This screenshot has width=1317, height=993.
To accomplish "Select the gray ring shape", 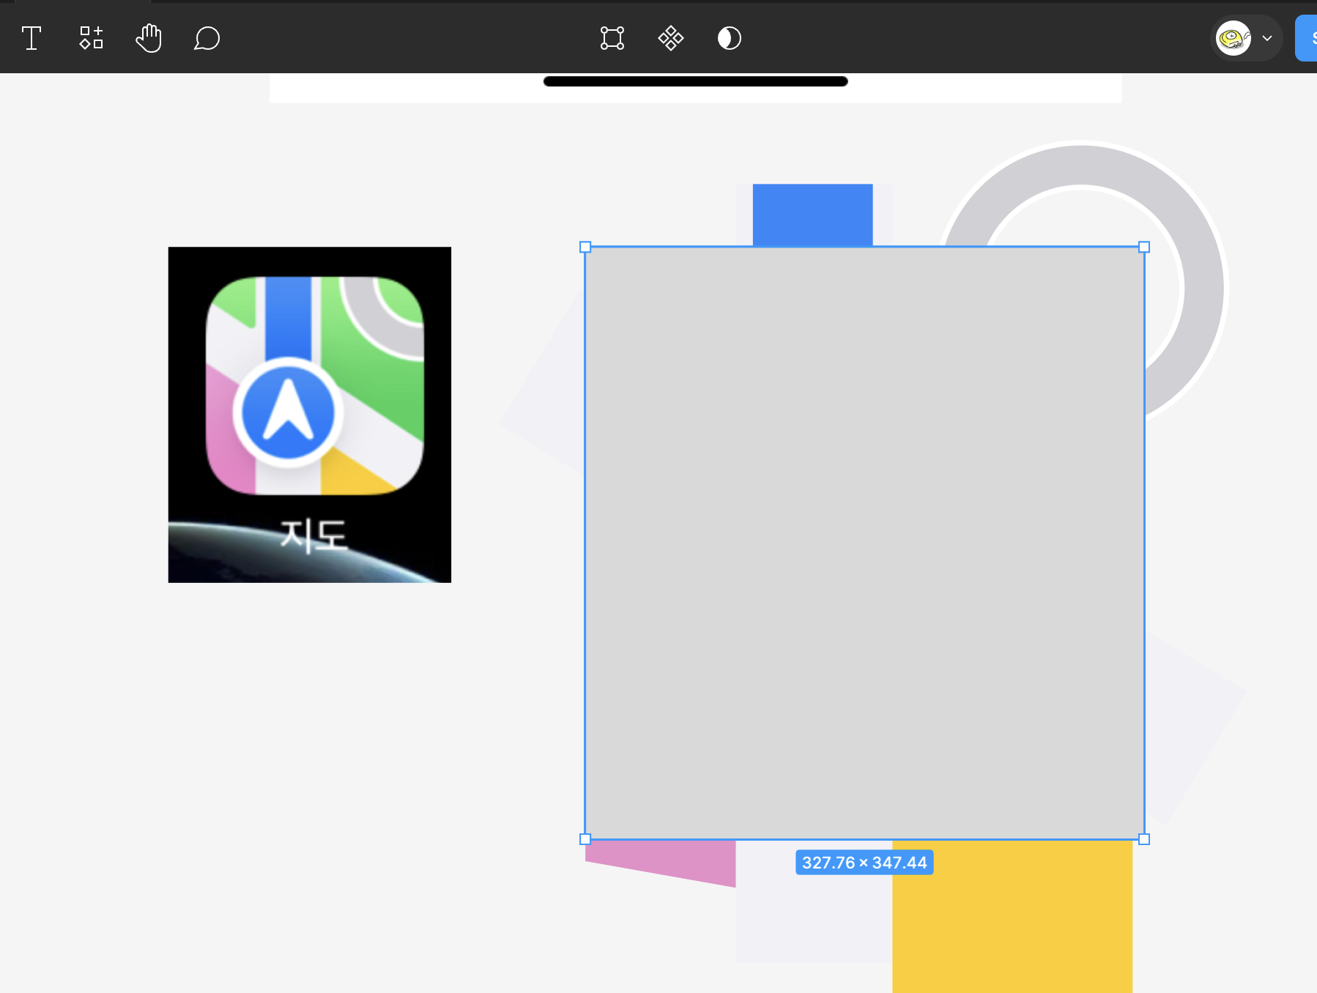I will (1203, 288).
